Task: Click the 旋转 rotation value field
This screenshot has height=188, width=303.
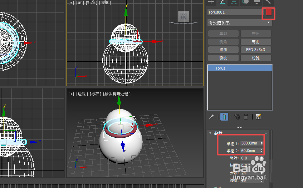Action: coord(250,158)
